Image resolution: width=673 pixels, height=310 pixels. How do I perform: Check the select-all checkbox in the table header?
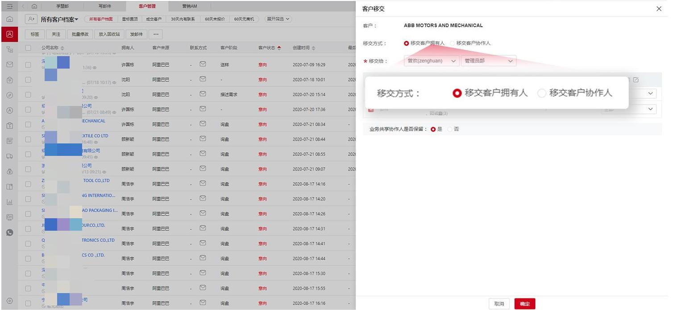coord(28,47)
